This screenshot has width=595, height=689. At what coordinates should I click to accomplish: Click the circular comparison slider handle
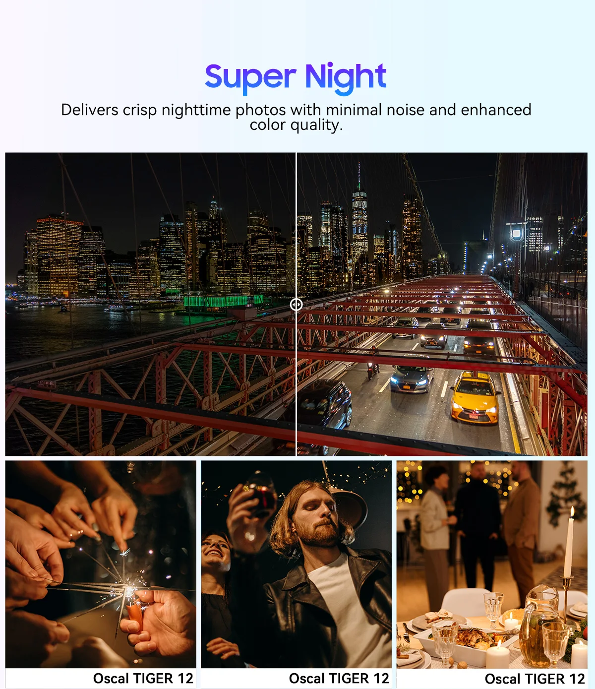296,304
